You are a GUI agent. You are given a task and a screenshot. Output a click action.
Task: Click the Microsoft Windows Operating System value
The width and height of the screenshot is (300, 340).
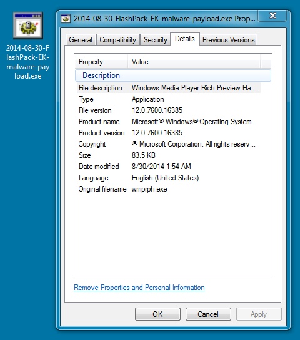(x=192, y=122)
